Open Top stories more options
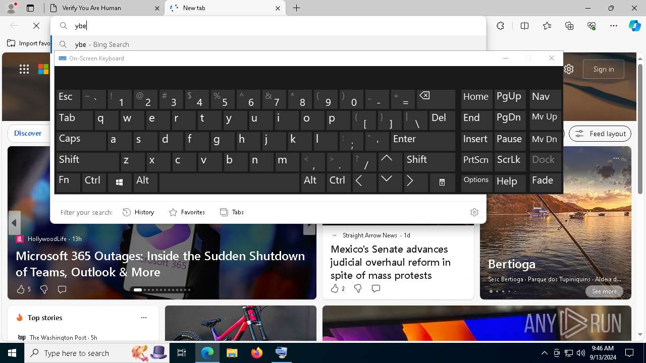 tap(144, 318)
